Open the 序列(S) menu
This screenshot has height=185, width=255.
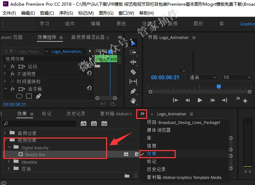(x=66, y=13)
